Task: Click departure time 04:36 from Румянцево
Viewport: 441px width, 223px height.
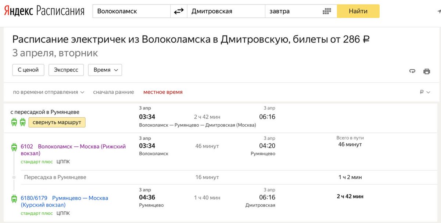Action: coord(147,197)
